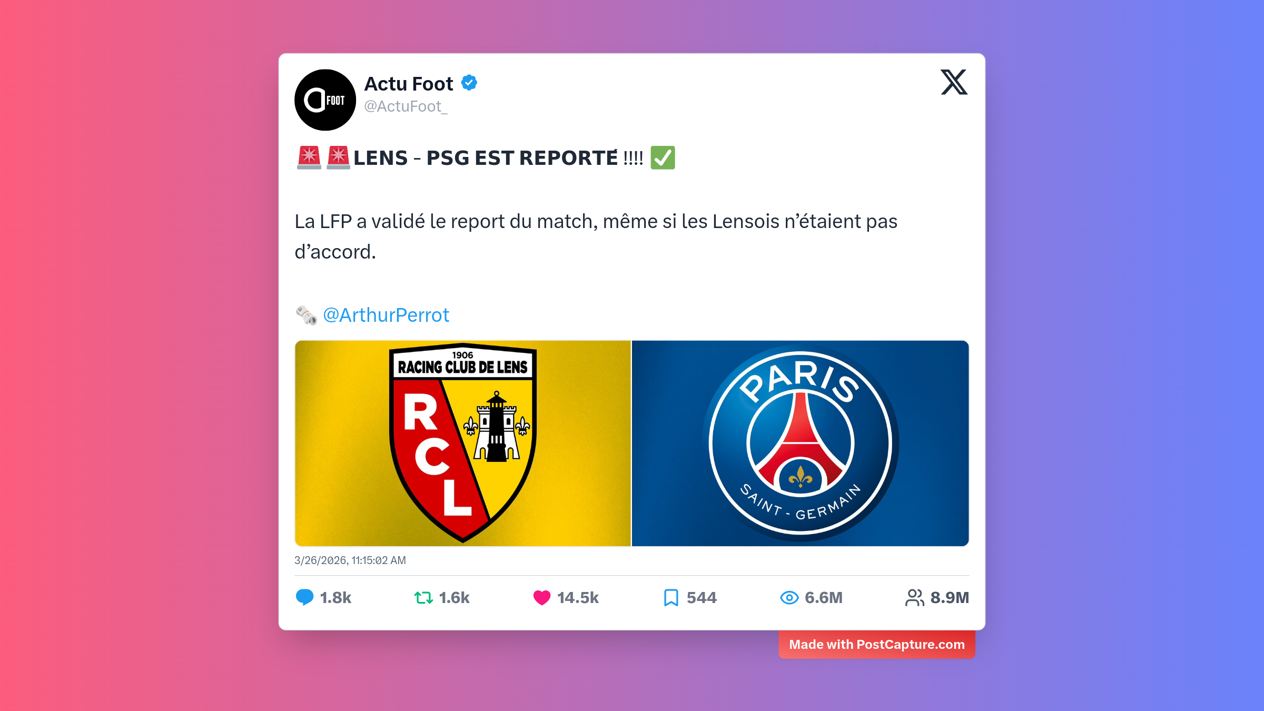
Task: Click the Made with PostCapture.com badge
Action: [x=877, y=645]
